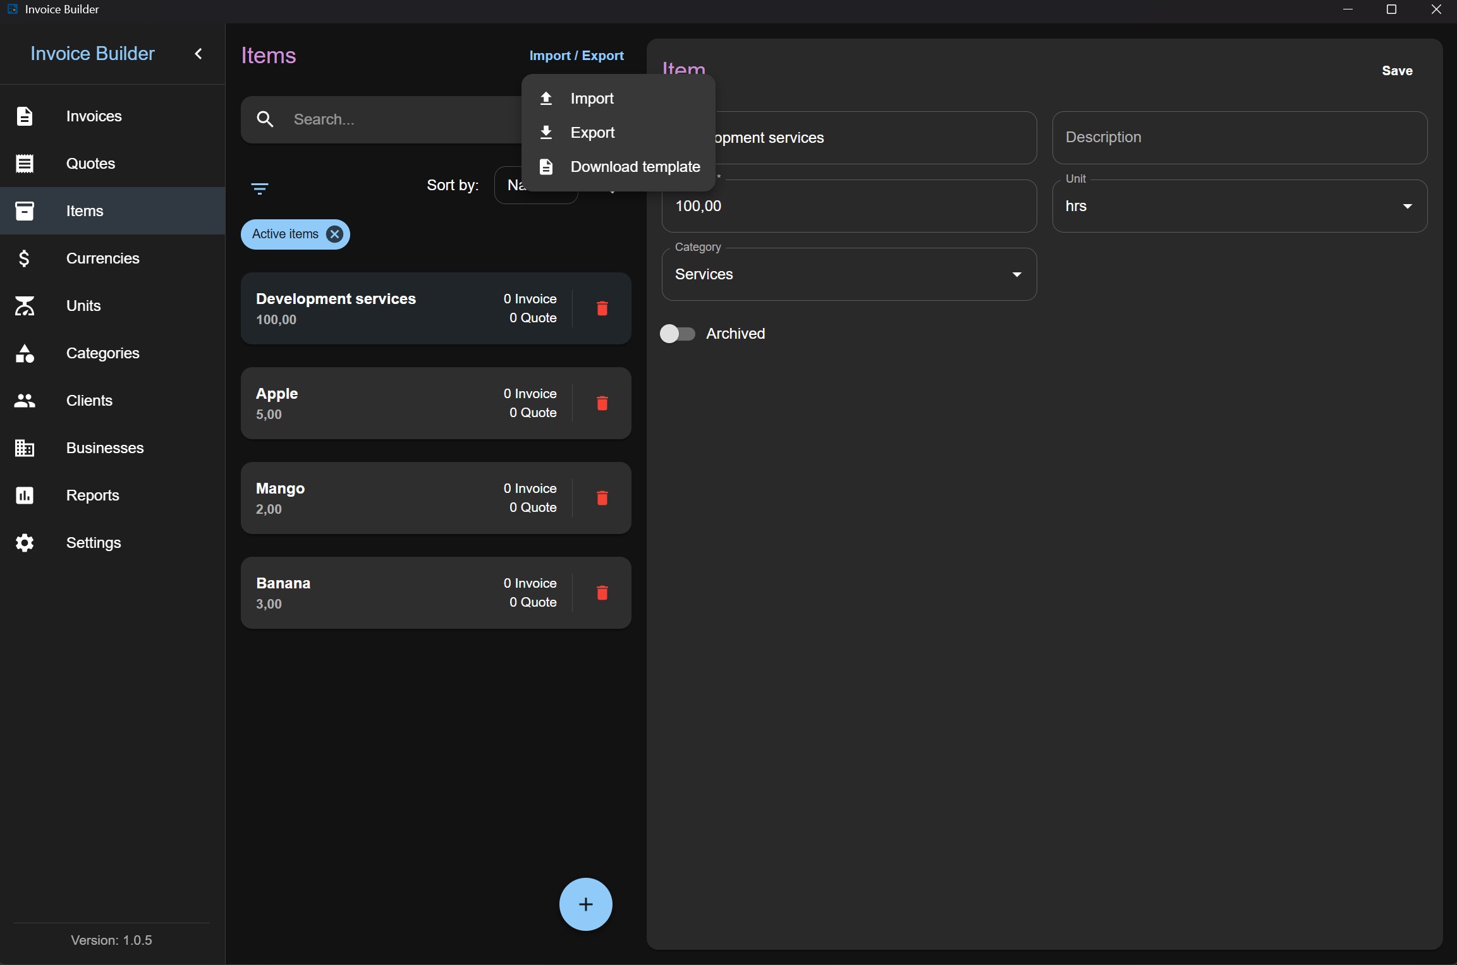Toggle the Archived switch
Screen dimensions: 1457x965
677,334
